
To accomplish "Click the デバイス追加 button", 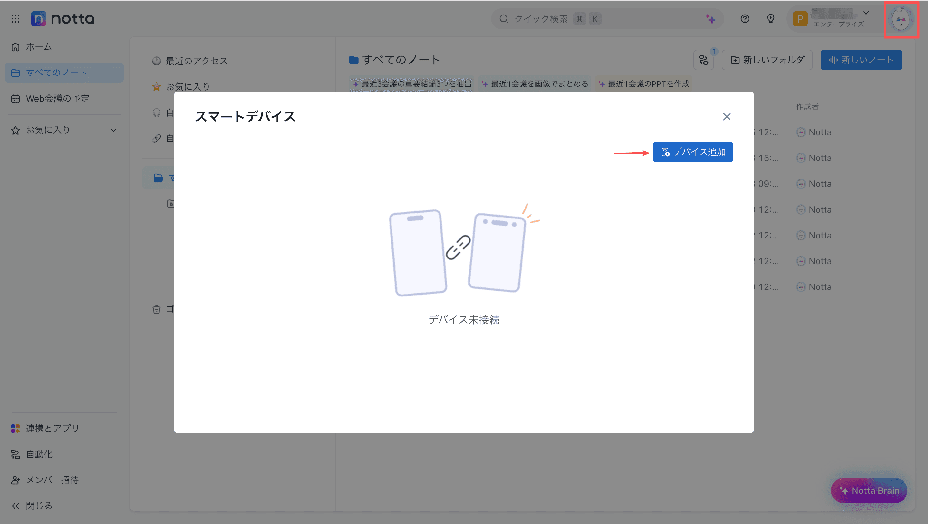I will [x=692, y=152].
